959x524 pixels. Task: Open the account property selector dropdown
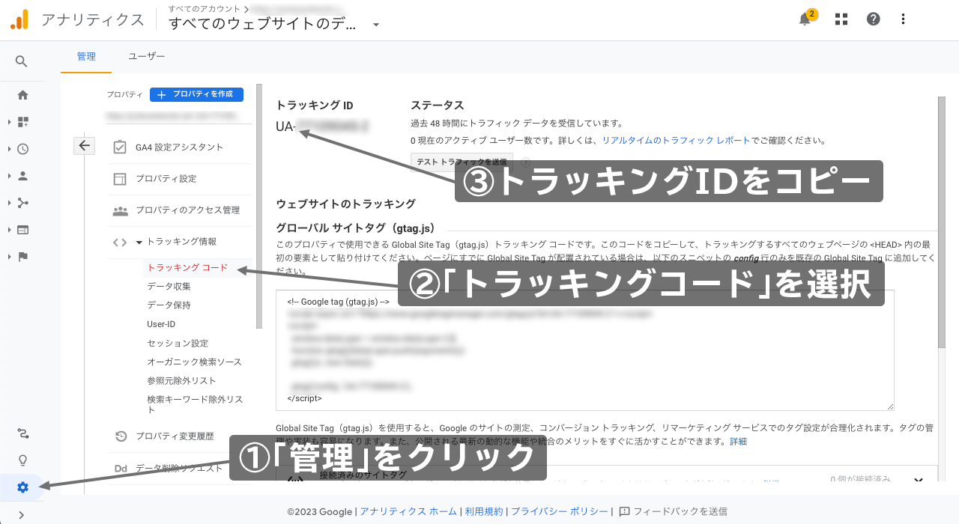(x=375, y=23)
